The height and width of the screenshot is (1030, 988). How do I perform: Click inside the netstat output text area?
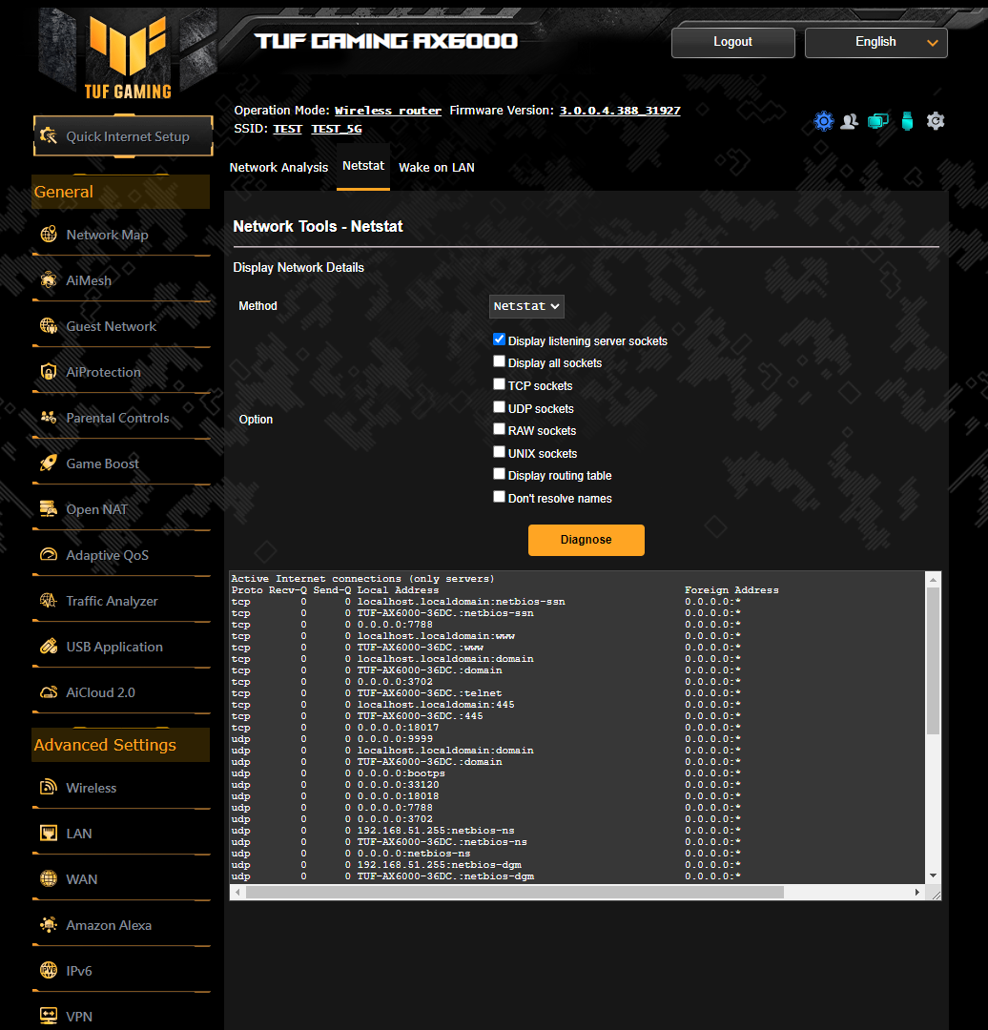tap(577, 727)
